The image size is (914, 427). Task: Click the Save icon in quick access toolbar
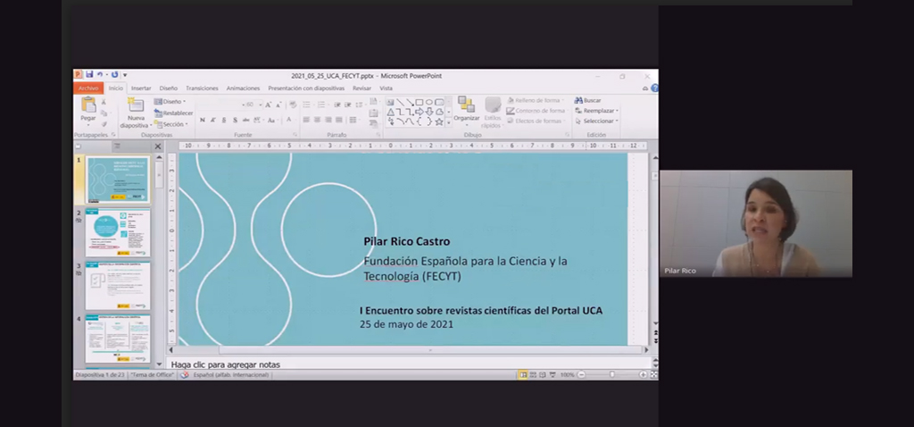coord(88,75)
